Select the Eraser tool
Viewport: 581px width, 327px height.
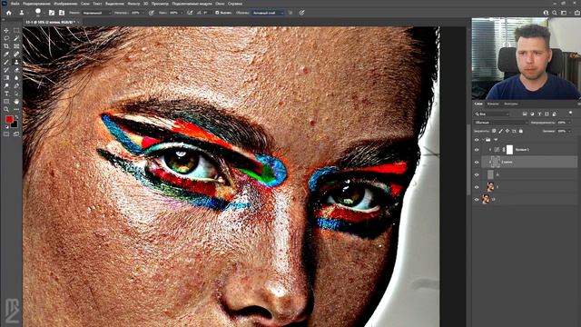pos(16,70)
